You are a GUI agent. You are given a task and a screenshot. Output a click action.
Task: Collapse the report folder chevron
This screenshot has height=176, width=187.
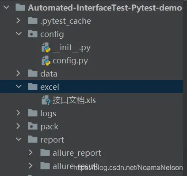(x=19, y=139)
